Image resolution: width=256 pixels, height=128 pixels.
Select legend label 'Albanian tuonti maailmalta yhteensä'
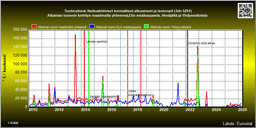click(x=62, y=27)
